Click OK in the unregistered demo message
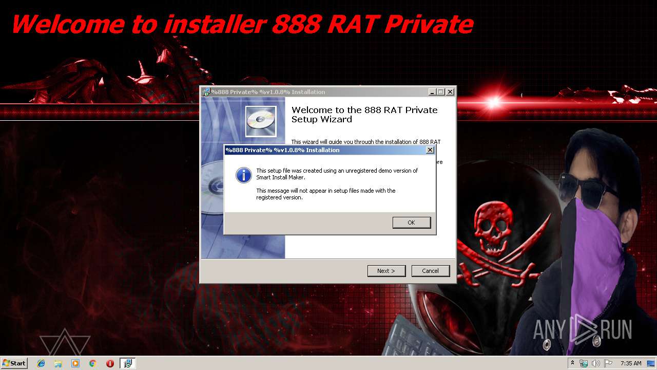 (x=412, y=223)
